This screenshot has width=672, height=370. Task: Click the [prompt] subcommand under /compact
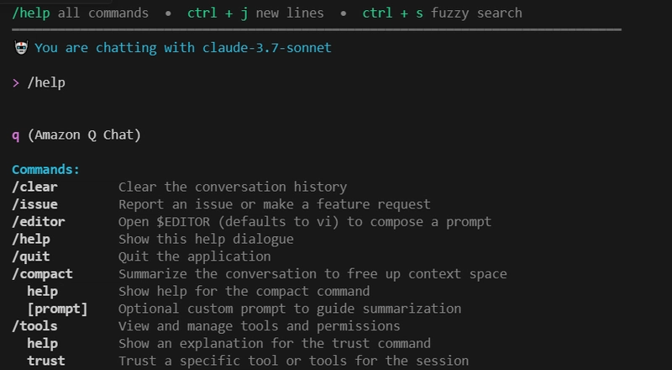click(57, 309)
